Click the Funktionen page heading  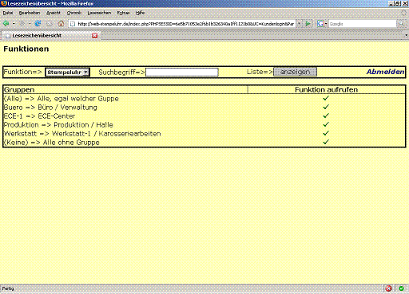[x=26, y=49]
